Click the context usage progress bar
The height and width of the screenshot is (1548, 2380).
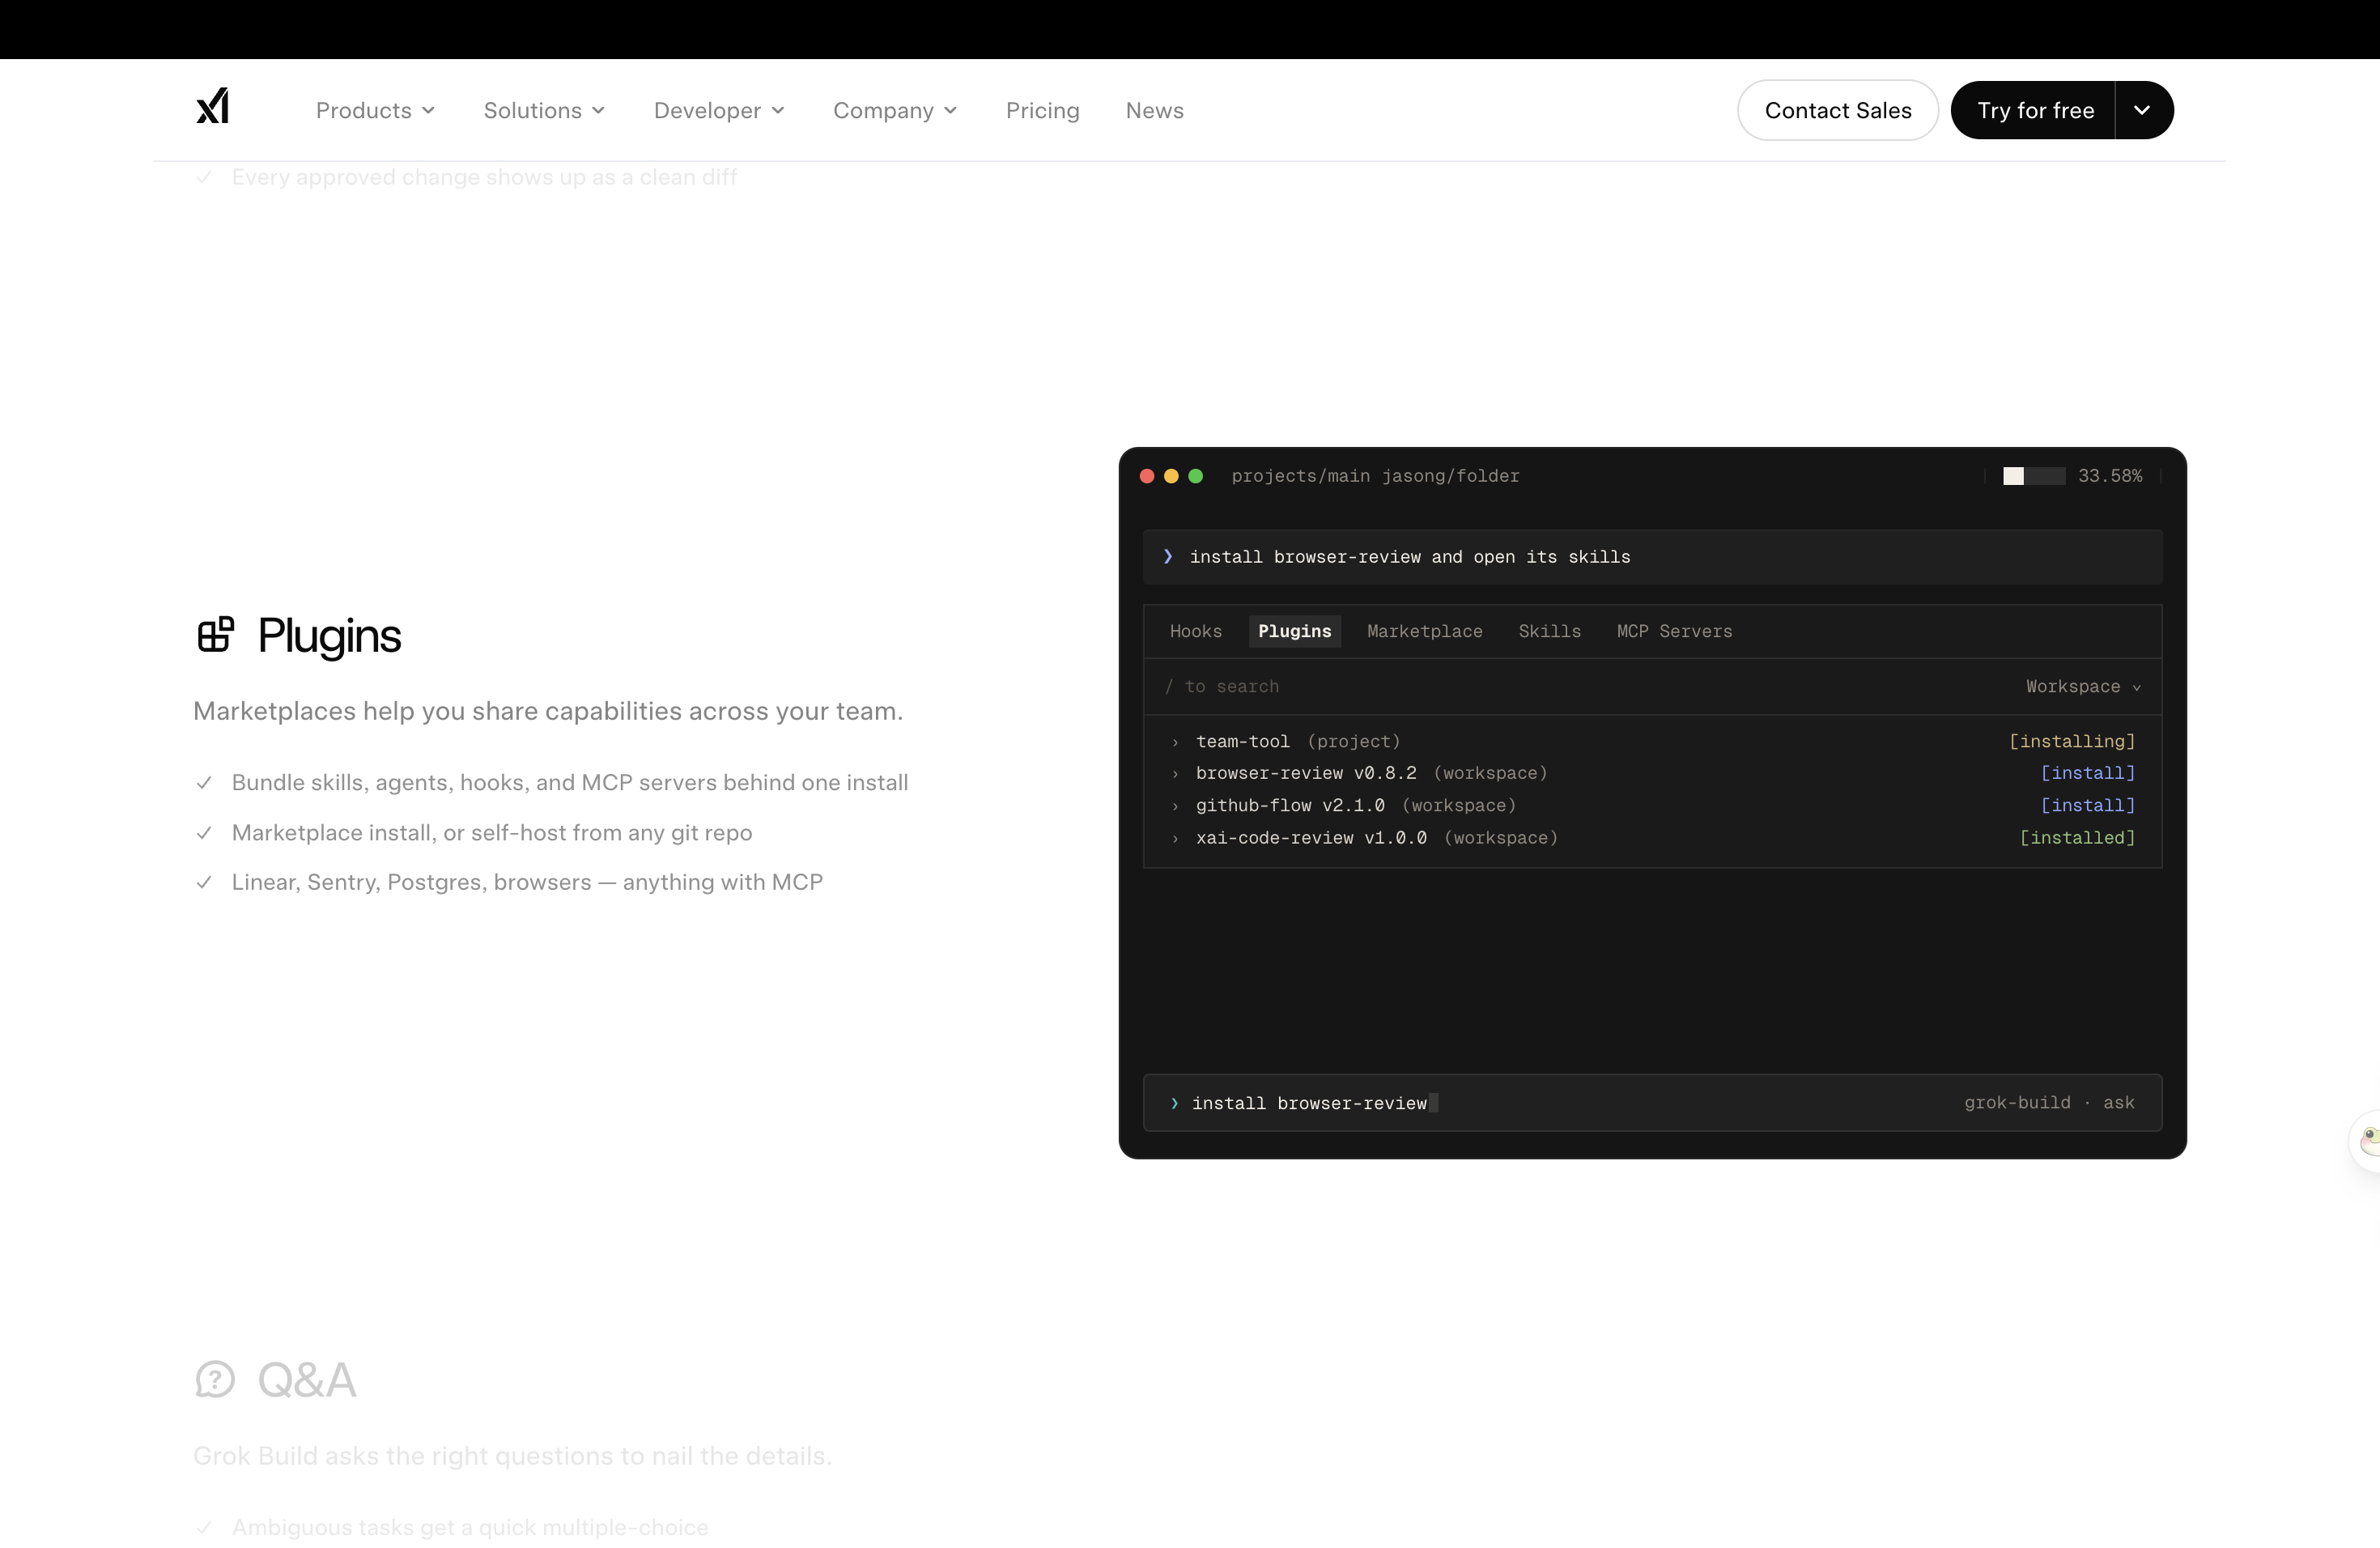2034,476
